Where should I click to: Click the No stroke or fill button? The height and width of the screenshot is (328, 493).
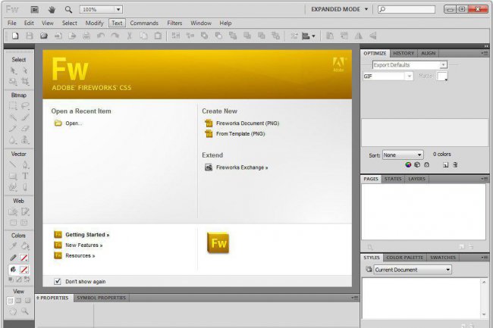pos(19,279)
